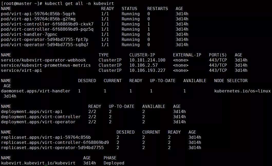The image size is (272, 166).
Task: Select cluster IP 10.101.214.100
Action: click(147, 60)
